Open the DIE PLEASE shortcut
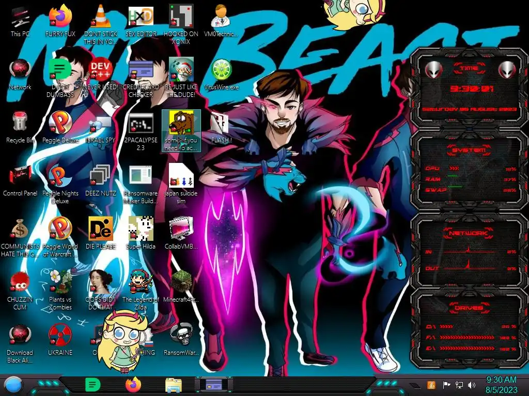This screenshot has height=396, width=529. (x=100, y=234)
